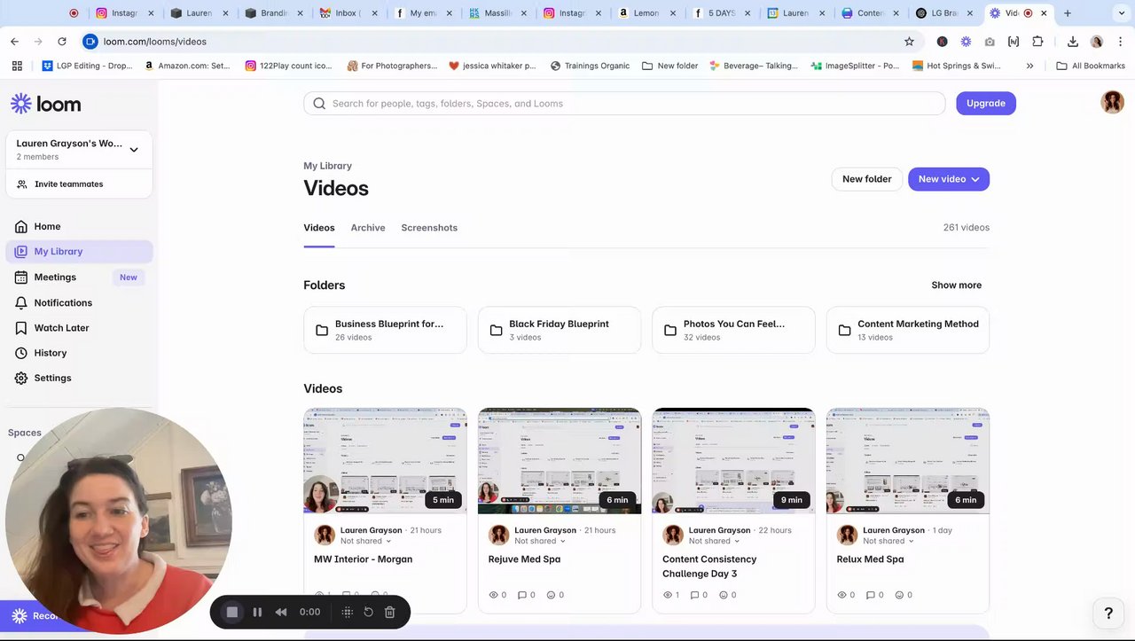
Task: Open the Photos You Can Feel folder
Action: (x=733, y=330)
